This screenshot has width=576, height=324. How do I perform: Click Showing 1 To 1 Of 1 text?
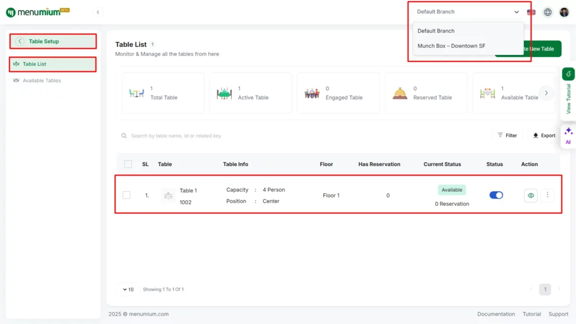163,290
